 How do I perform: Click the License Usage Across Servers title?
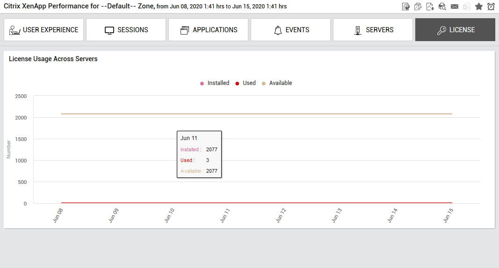pyautogui.click(x=53, y=59)
